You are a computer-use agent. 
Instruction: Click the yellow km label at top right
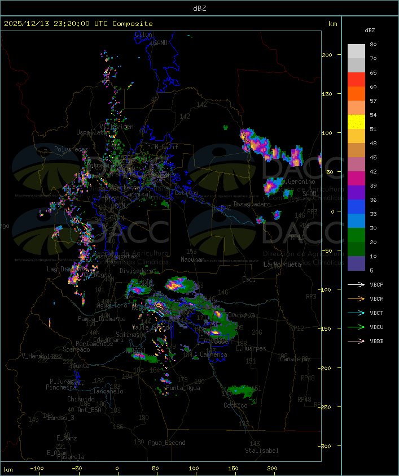[332, 24]
